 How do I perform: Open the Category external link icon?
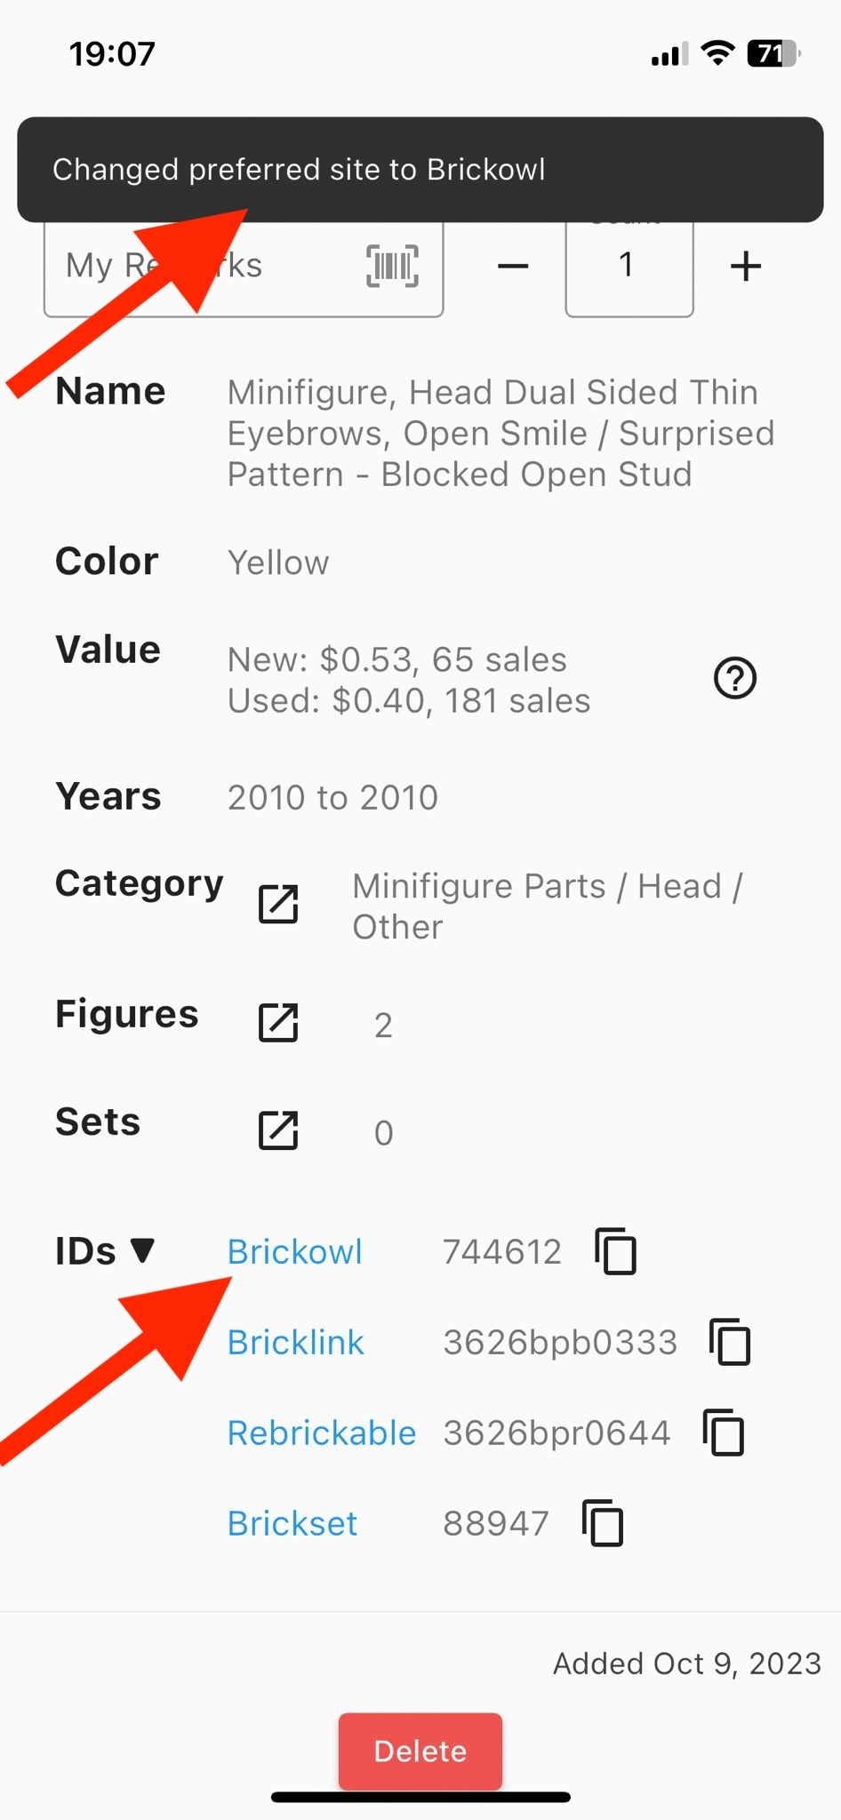(x=278, y=905)
